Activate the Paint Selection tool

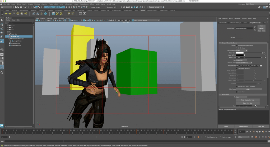(x=2, y=28)
